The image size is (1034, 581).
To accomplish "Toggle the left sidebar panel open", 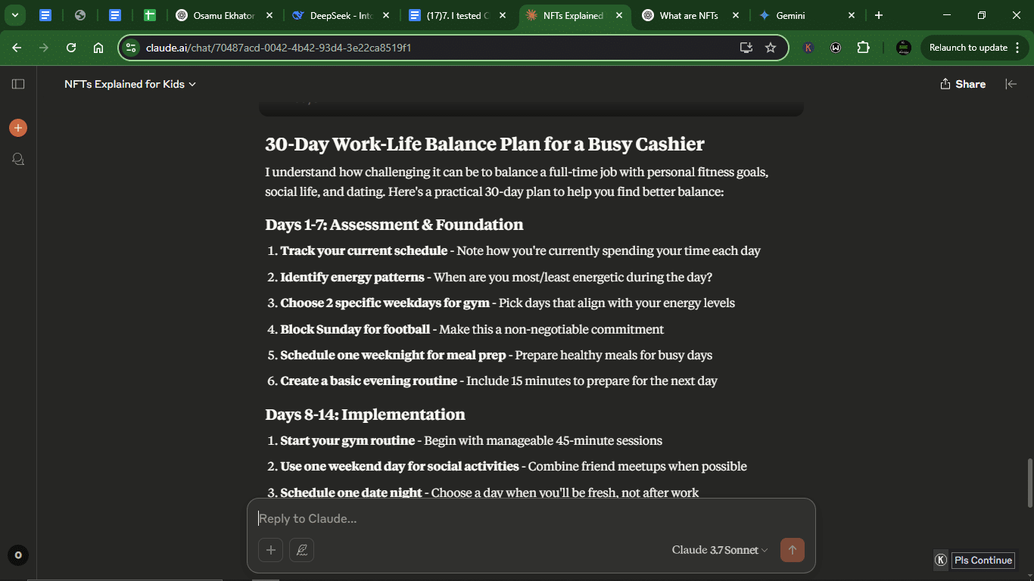I will 18,84.
